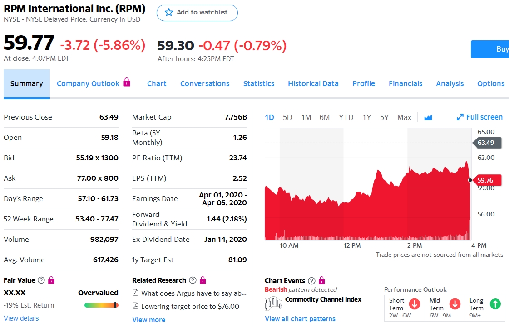509x327 pixels.
Task: Select the YTD chart range
Action: pos(346,117)
